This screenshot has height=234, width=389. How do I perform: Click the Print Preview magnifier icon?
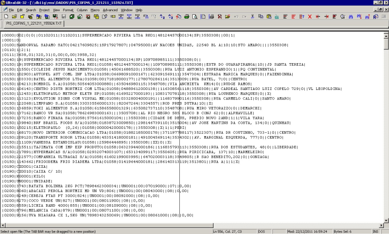(x=195, y=16)
